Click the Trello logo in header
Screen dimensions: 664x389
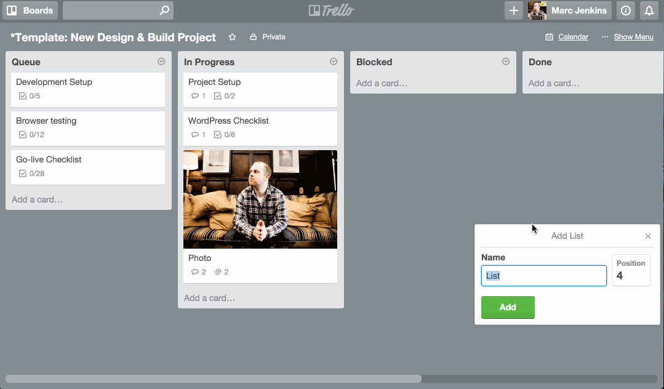pos(331,10)
